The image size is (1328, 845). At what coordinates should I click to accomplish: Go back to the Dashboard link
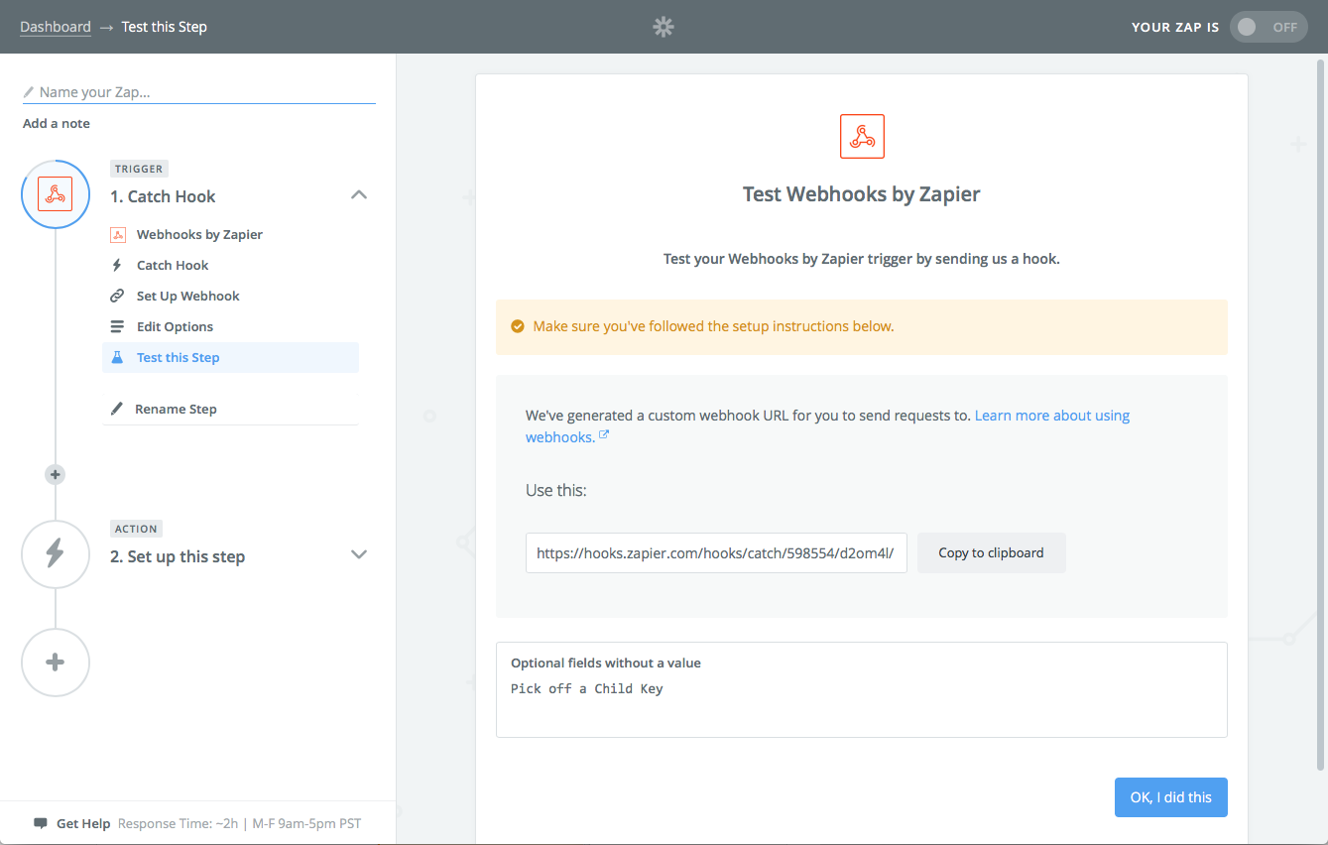pyautogui.click(x=56, y=27)
